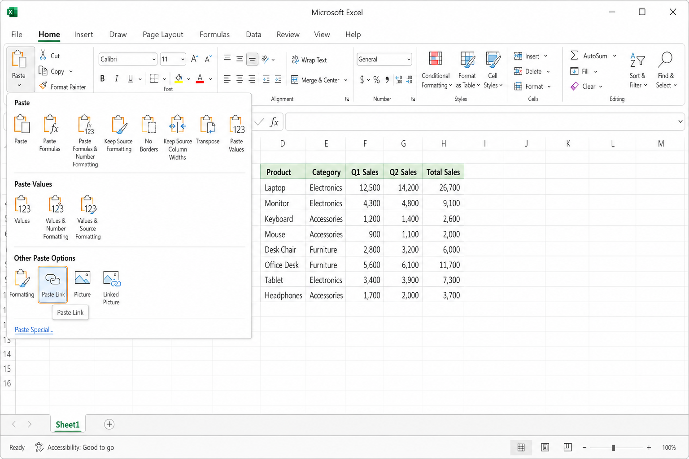This screenshot has height=459, width=689.
Task: Enable bottom align in alignment group
Action: coord(253,59)
